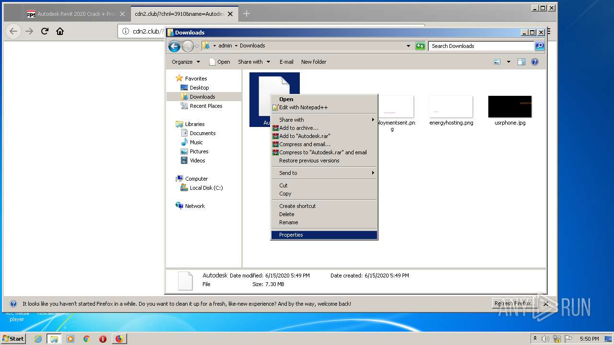The image size is (614, 345).
Task: Choose Open in the context menu
Action: pos(324,99)
